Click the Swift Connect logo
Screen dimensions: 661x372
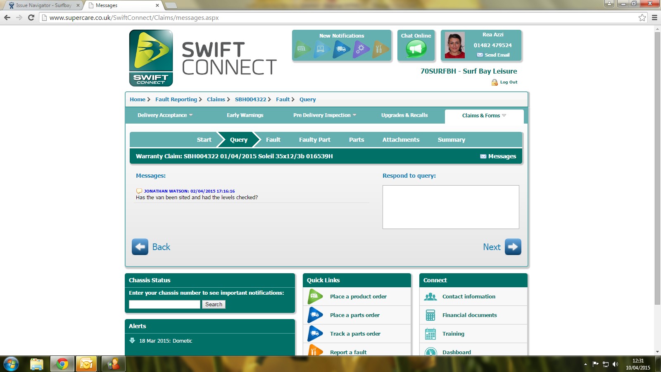pos(151,58)
